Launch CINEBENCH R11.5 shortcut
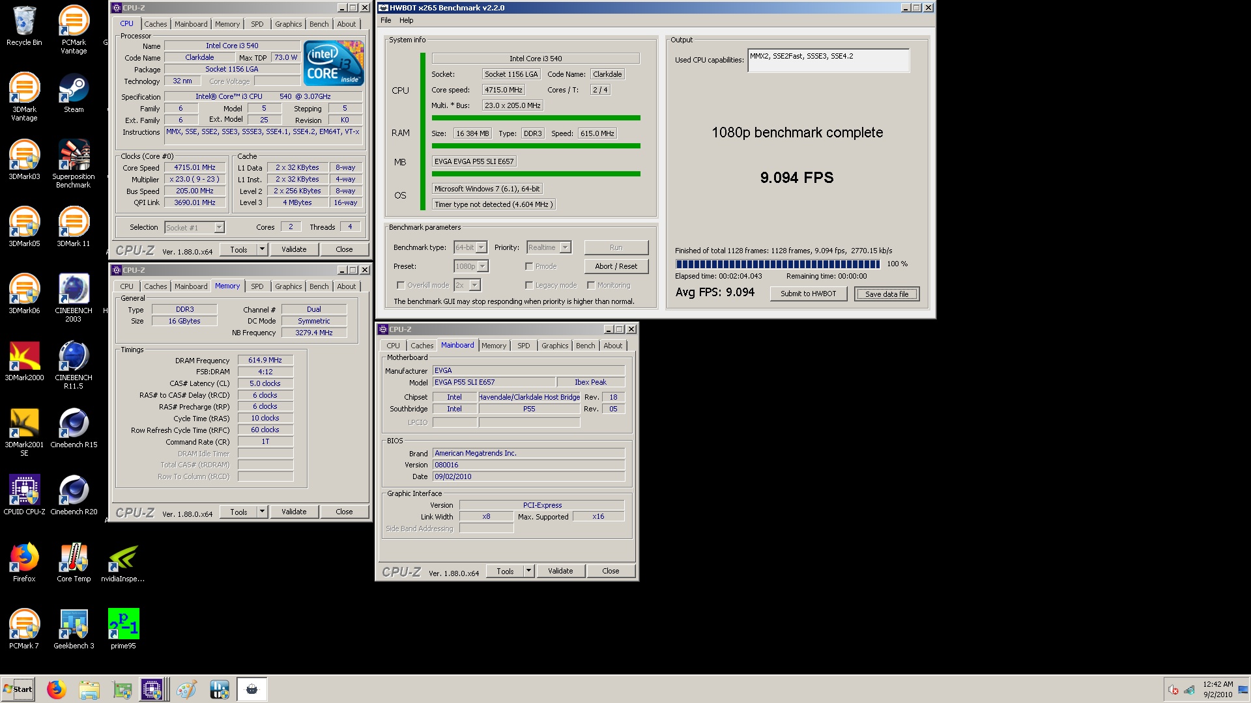 click(74, 365)
